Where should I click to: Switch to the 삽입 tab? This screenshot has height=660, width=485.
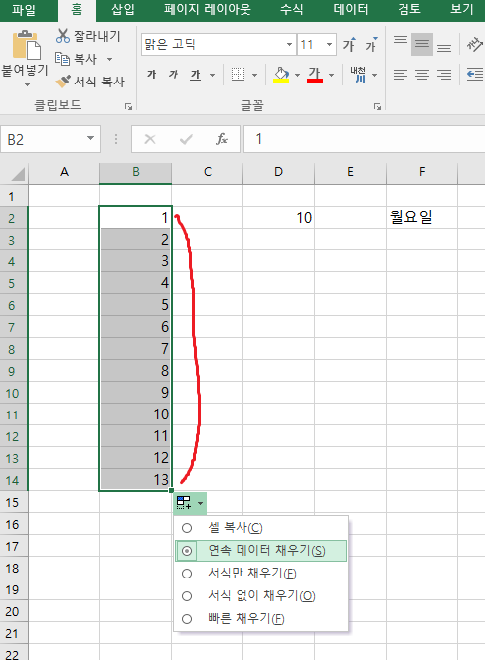point(123,9)
